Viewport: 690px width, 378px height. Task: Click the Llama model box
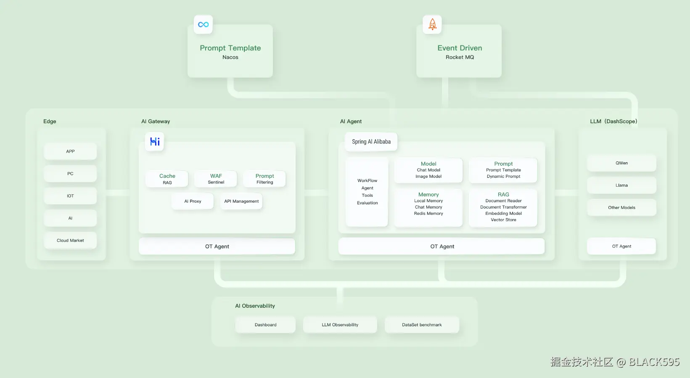[621, 185]
